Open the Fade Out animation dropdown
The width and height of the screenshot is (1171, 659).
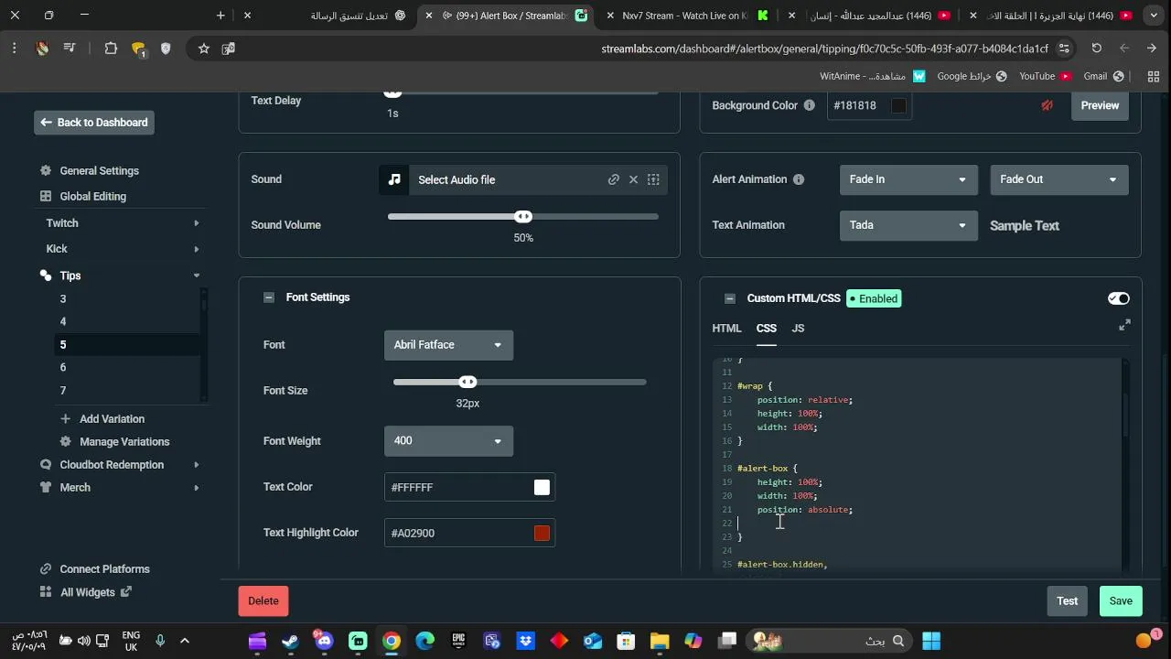point(1058,179)
